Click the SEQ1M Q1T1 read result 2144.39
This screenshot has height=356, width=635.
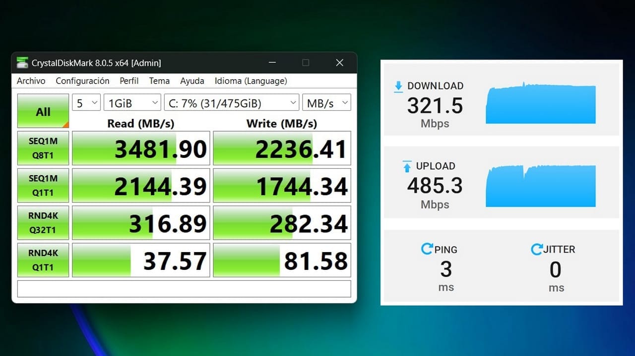tap(141, 185)
